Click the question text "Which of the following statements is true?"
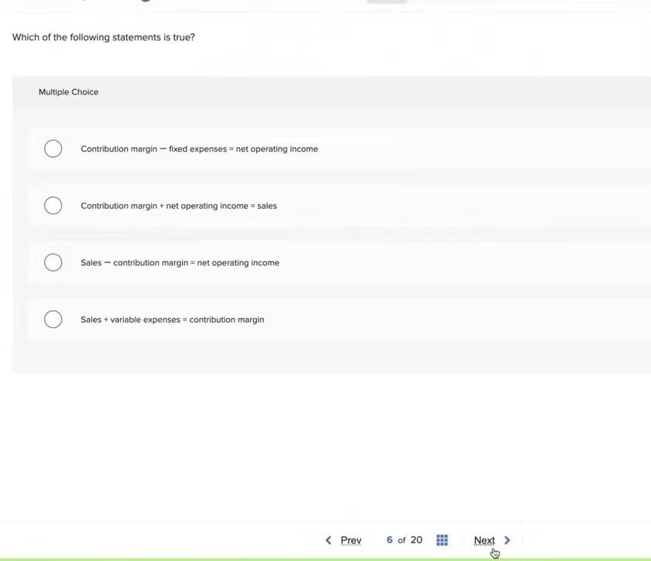651x561 pixels. [x=104, y=37]
